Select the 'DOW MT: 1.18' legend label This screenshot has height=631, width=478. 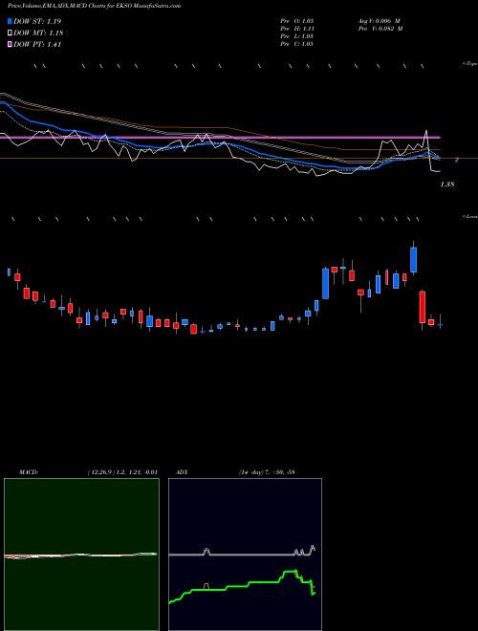tap(38, 33)
